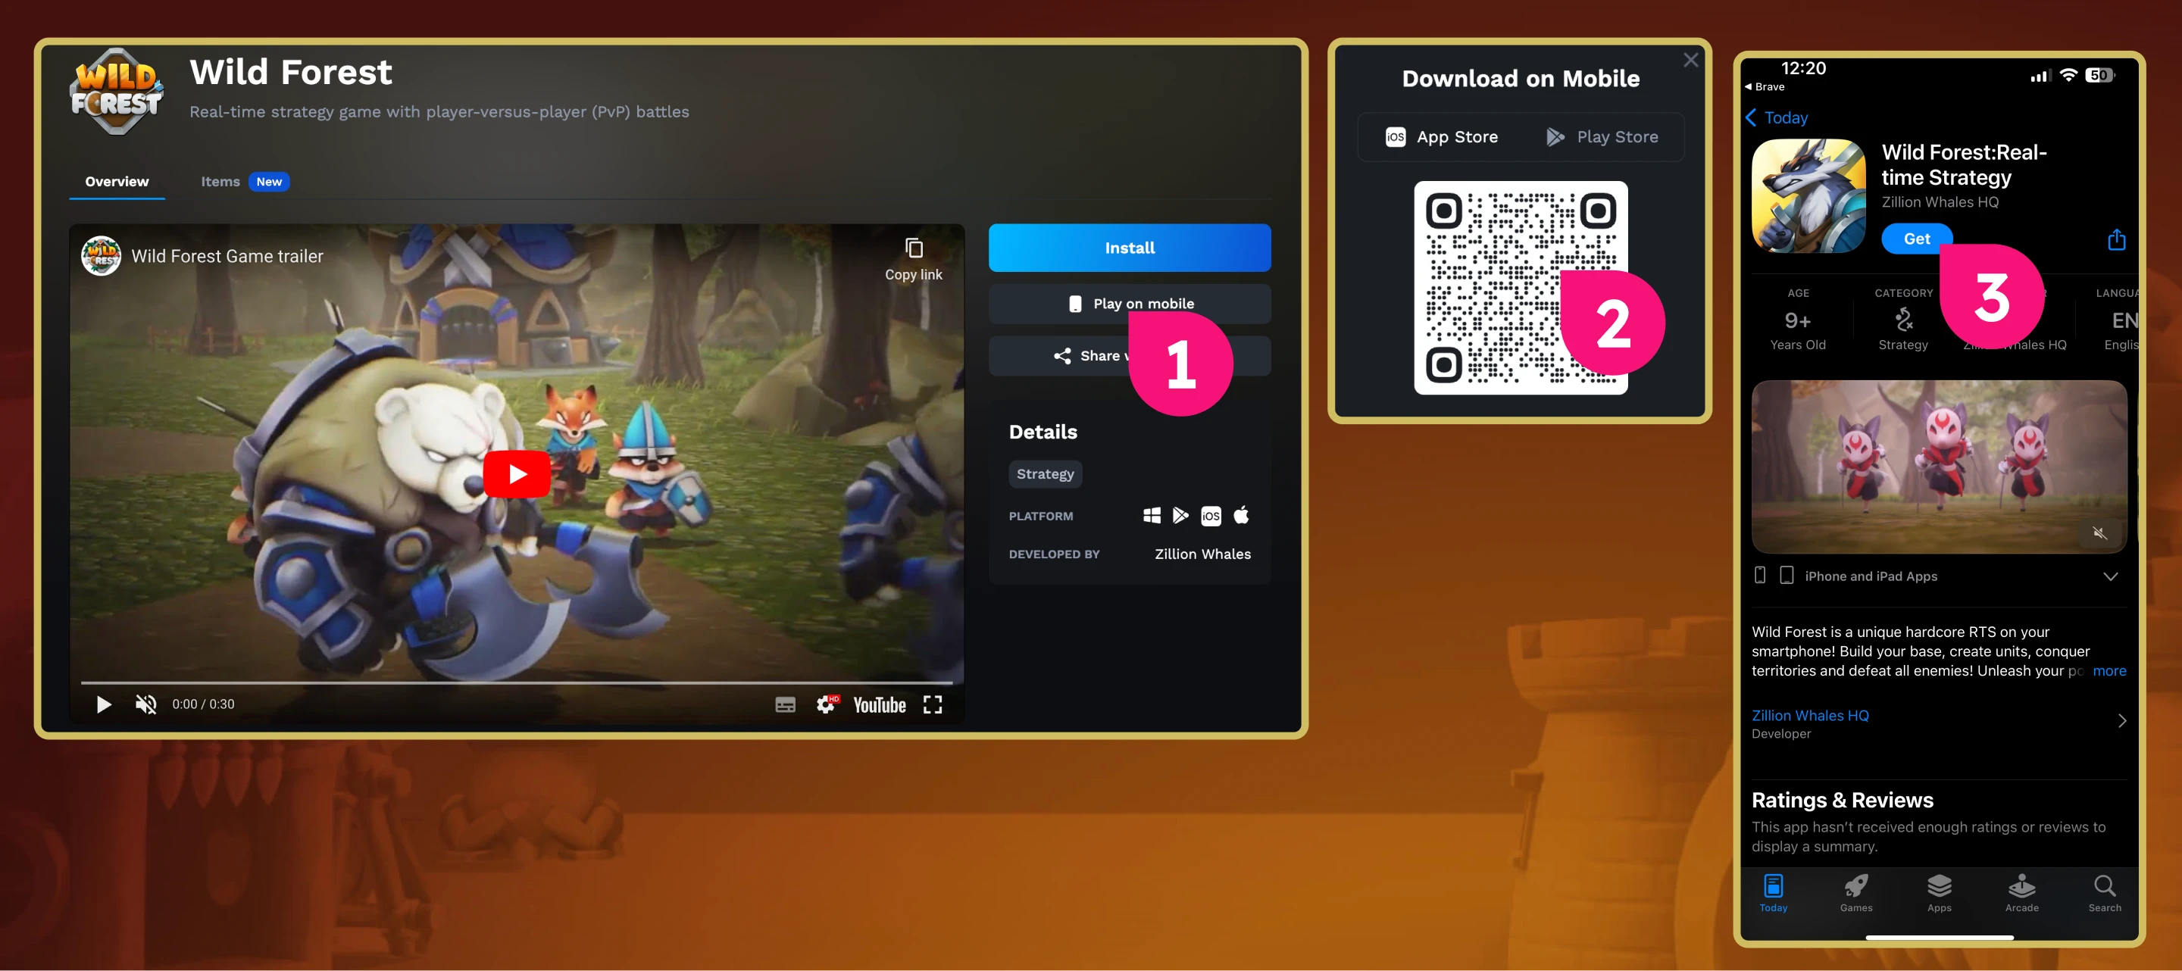
Task: Click the blue Install button
Action: [x=1129, y=248]
